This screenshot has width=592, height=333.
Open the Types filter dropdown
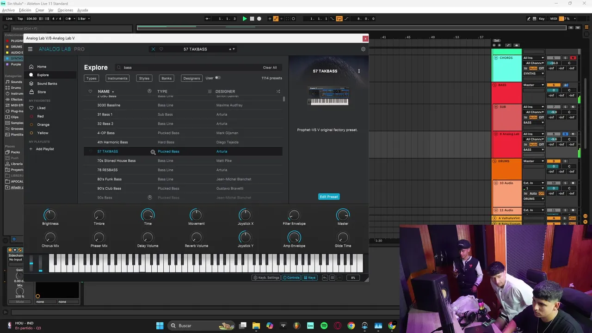[92, 78]
